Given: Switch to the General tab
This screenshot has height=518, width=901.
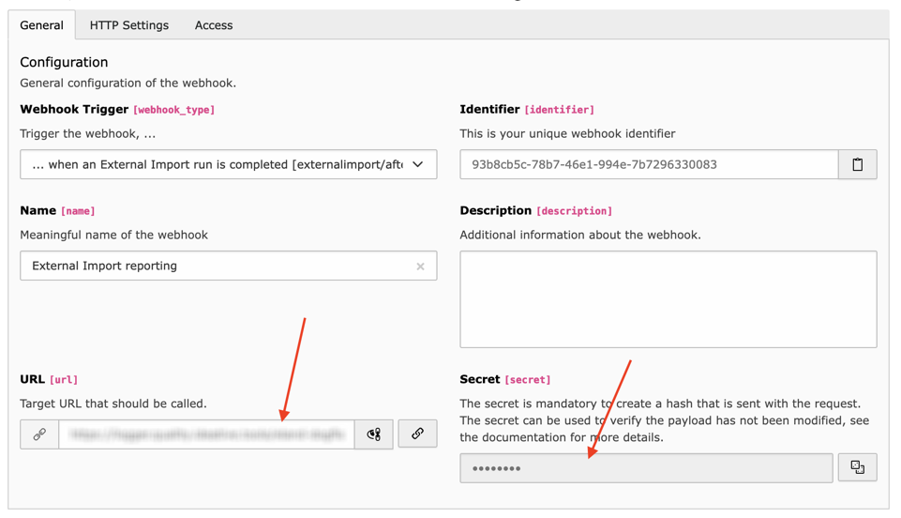Looking at the screenshot, I should (41, 25).
